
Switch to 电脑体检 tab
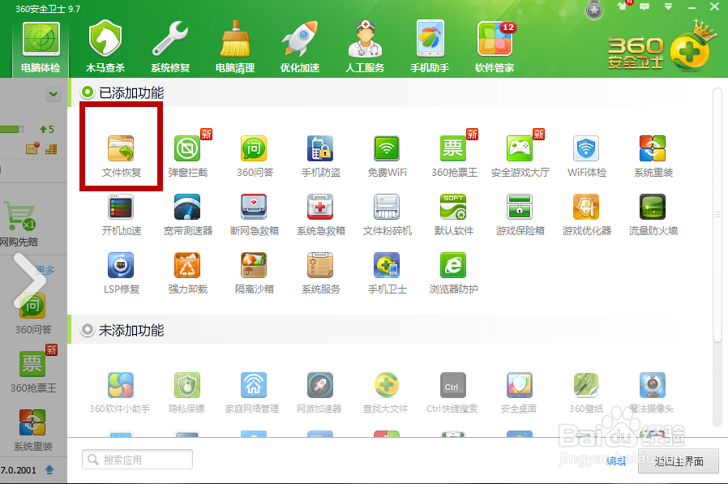(41, 47)
